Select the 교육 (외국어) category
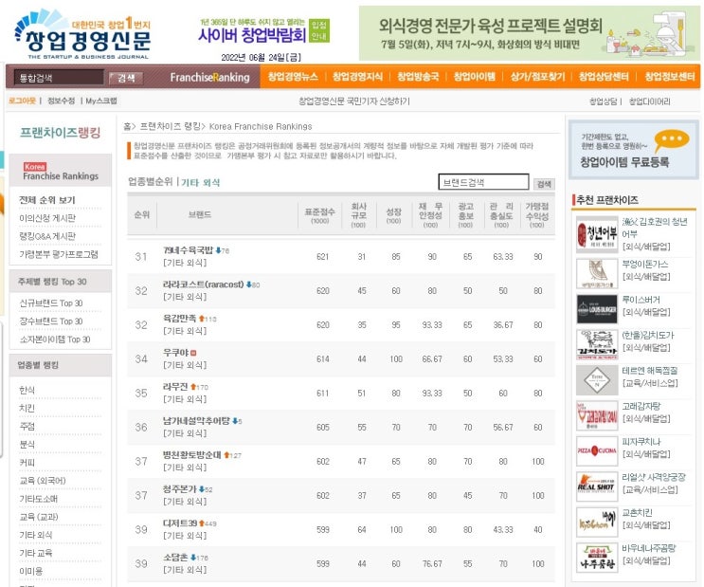 pyautogui.click(x=43, y=481)
